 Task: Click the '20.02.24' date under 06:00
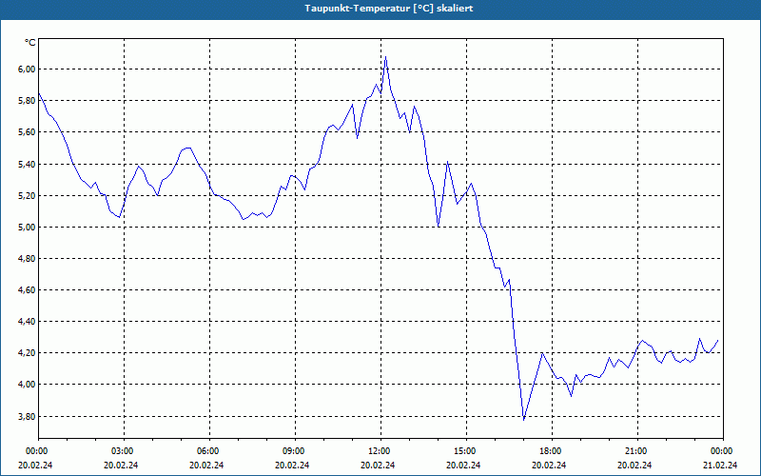(x=206, y=465)
